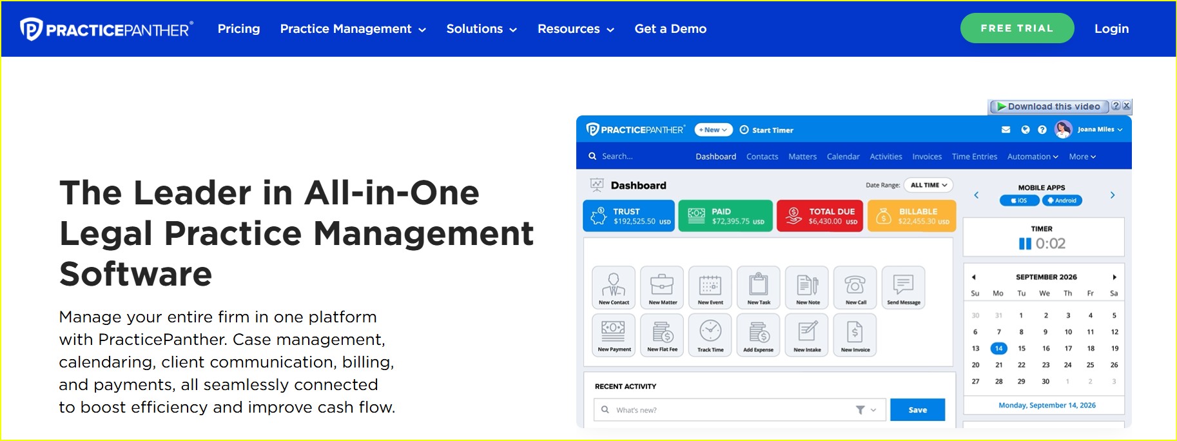
Task: Expand the Automation menu
Action: tap(1033, 157)
